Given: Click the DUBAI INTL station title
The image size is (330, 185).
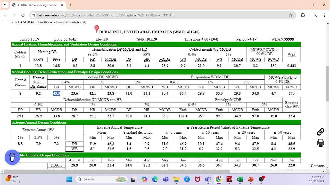Looking at the screenshot, I should coord(149,32).
